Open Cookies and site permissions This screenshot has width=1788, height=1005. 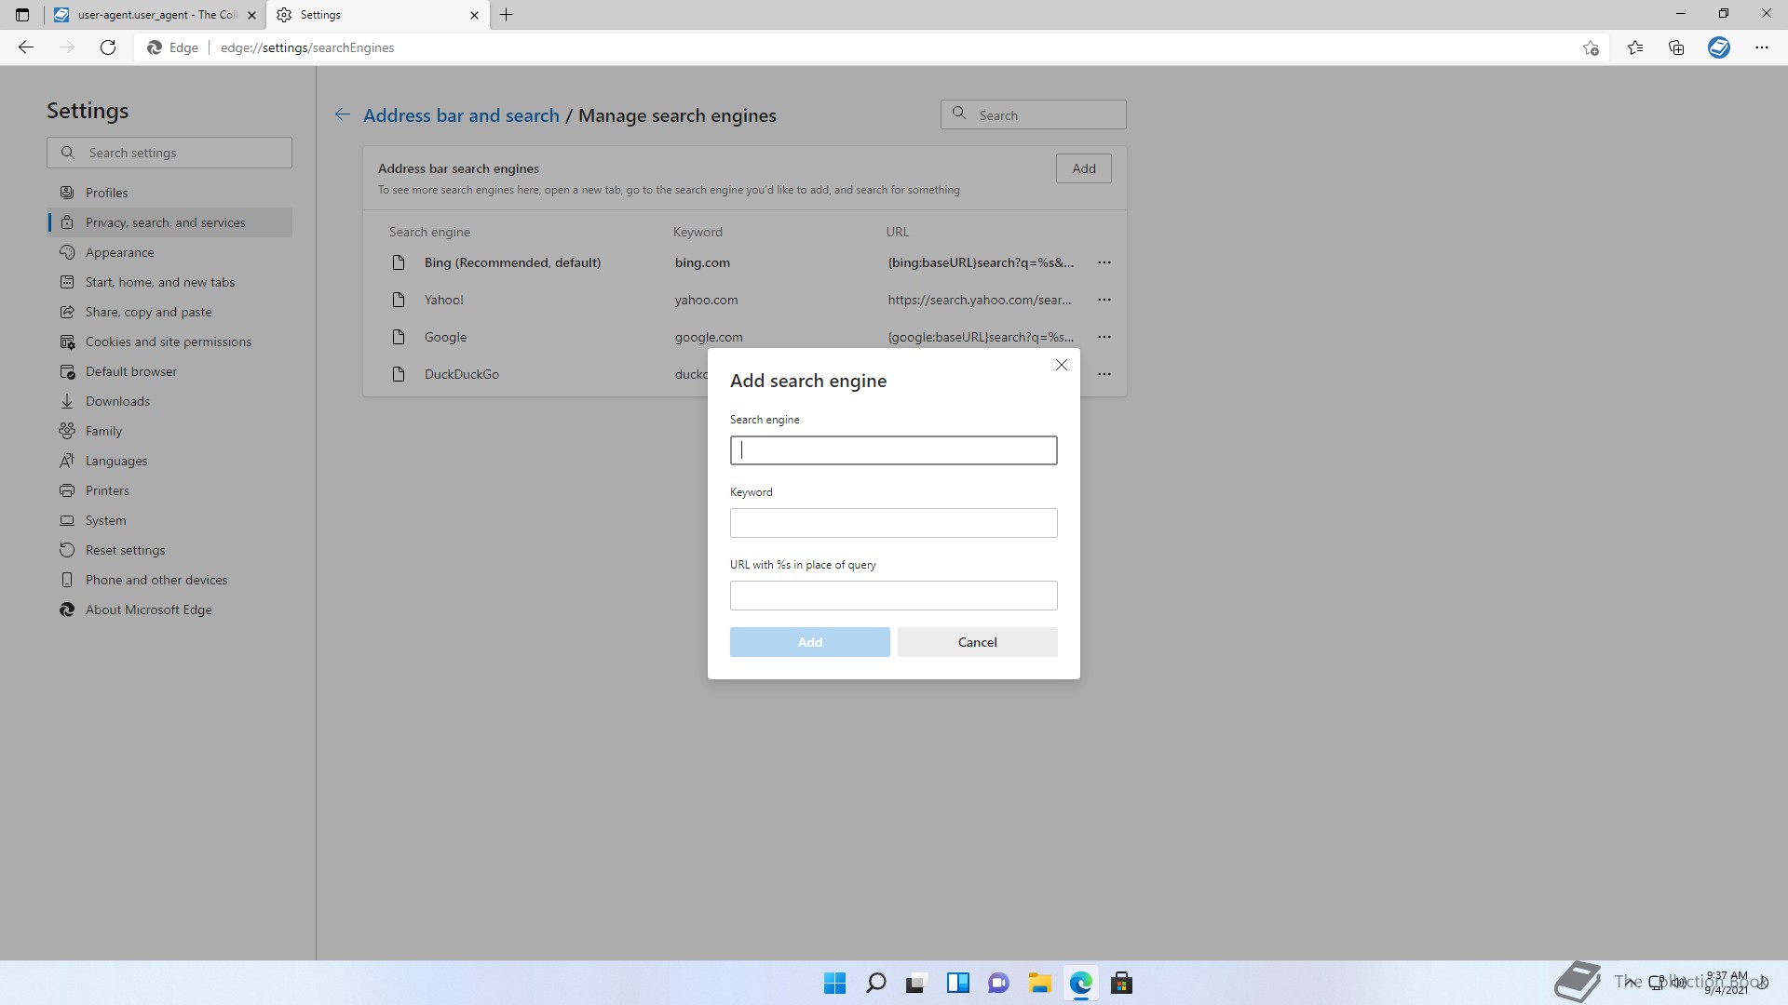[x=169, y=342]
